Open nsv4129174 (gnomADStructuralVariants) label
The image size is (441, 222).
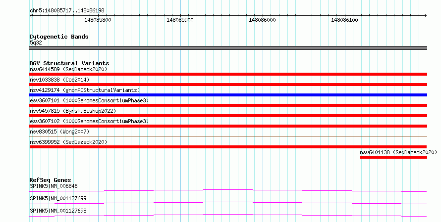tap(85, 90)
